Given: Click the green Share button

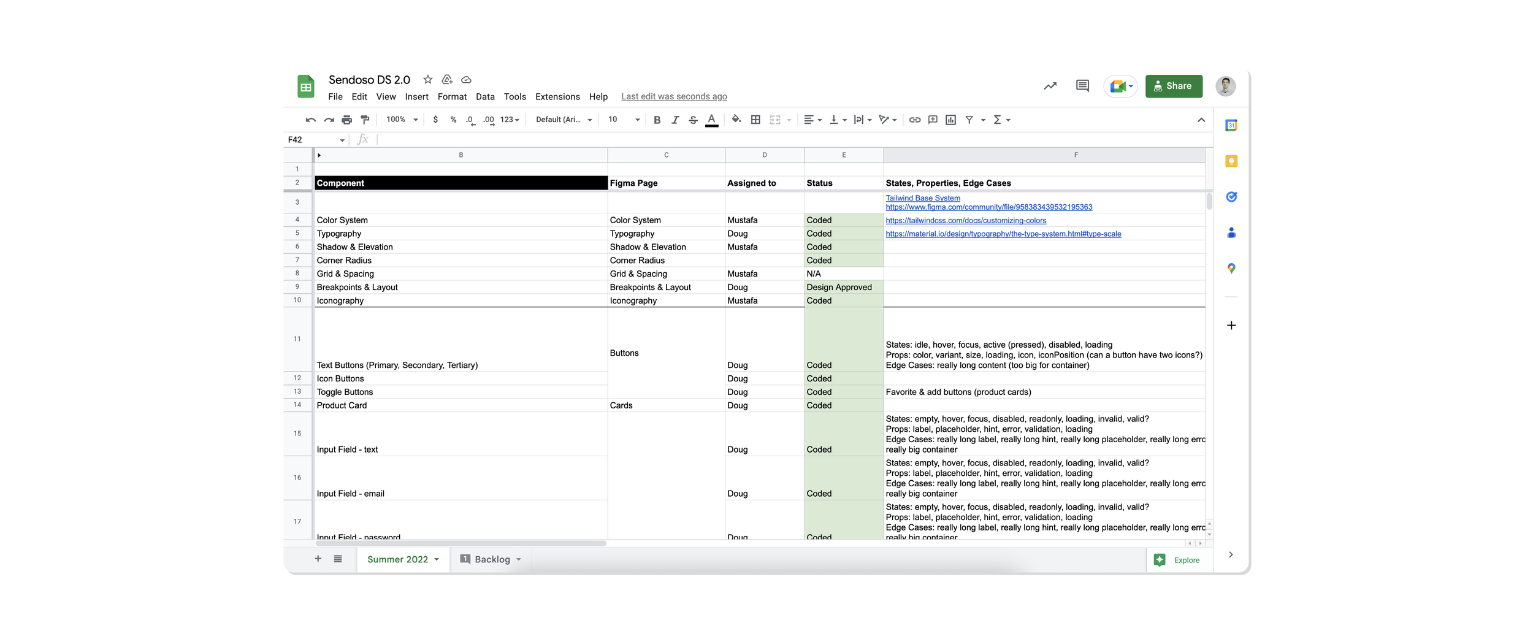Looking at the screenshot, I should click(x=1174, y=86).
